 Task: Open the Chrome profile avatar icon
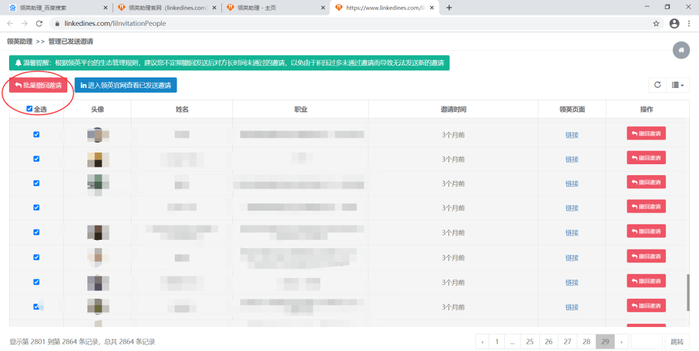click(674, 23)
